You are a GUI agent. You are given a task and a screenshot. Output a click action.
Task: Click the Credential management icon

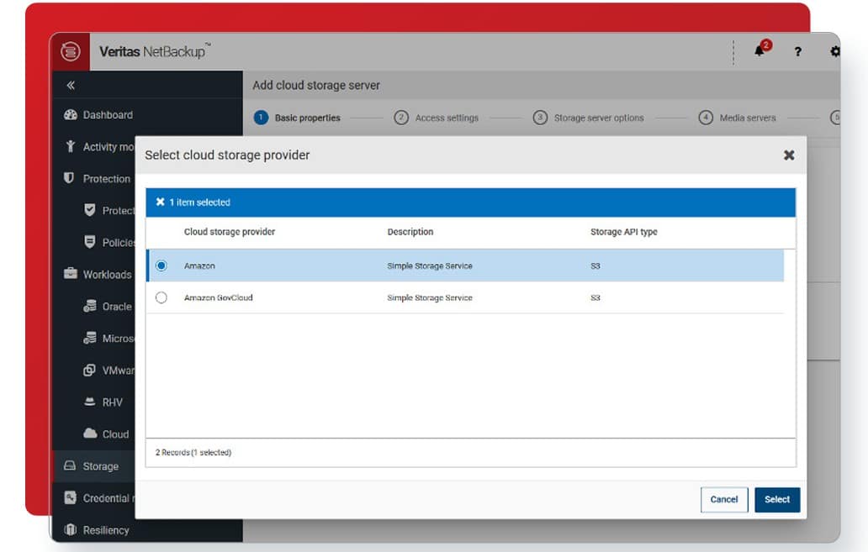[71, 497]
